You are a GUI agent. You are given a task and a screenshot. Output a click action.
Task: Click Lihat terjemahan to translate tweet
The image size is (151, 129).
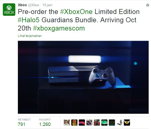(30, 36)
